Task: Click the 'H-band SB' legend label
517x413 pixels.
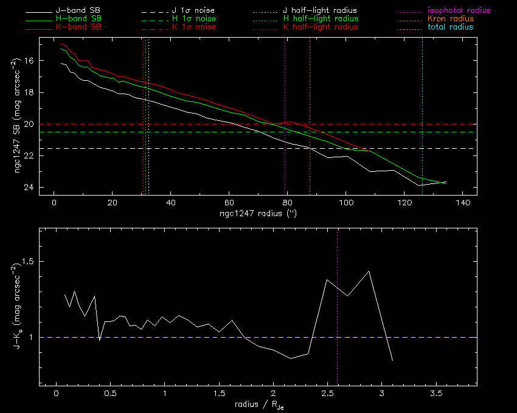Action: point(78,19)
